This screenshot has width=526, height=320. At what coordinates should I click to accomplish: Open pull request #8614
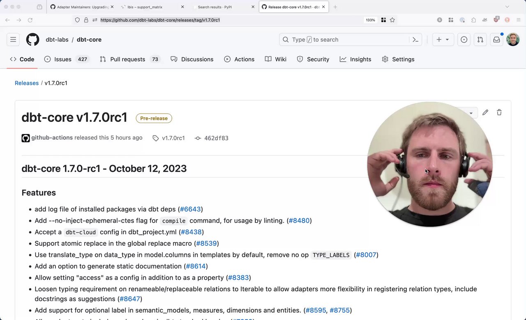196,267
